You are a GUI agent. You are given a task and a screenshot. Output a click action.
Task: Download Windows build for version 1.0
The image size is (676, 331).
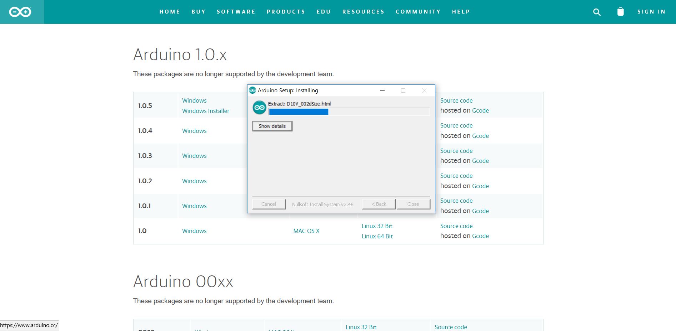coord(194,231)
